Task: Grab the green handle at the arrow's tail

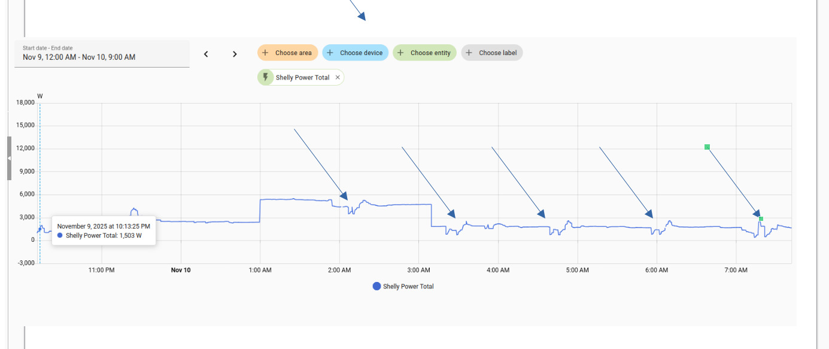Action: click(707, 147)
